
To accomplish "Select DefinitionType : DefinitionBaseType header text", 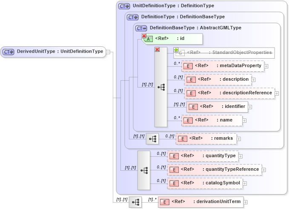I will [x=183, y=17].
